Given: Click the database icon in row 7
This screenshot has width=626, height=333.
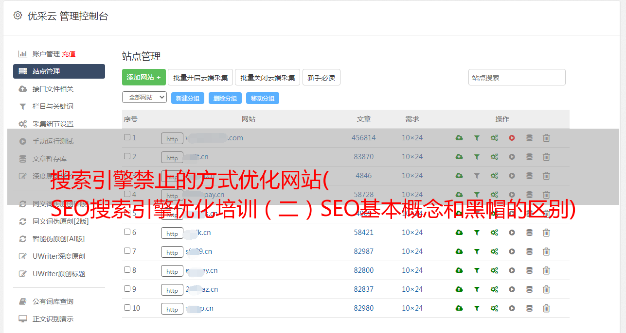Looking at the screenshot, I should coord(529,251).
